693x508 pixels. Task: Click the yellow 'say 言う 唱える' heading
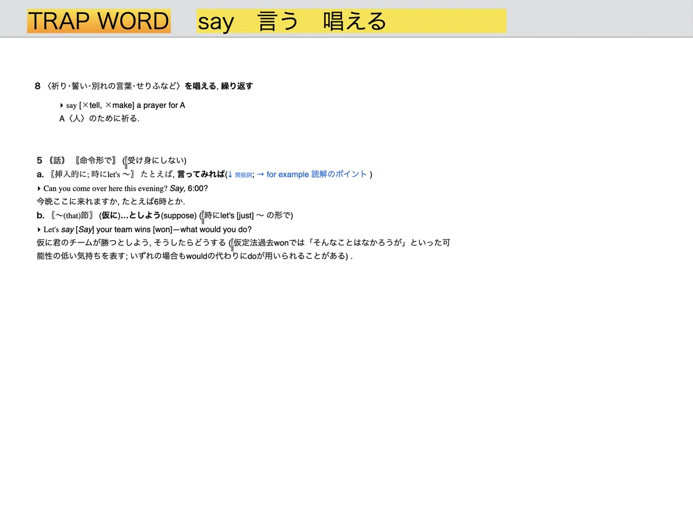351,21
